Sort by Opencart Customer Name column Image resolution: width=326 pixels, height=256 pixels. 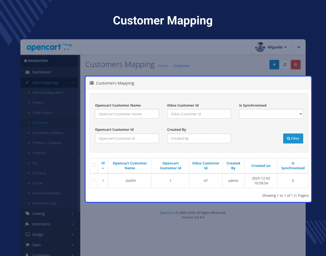coord(130,166)
